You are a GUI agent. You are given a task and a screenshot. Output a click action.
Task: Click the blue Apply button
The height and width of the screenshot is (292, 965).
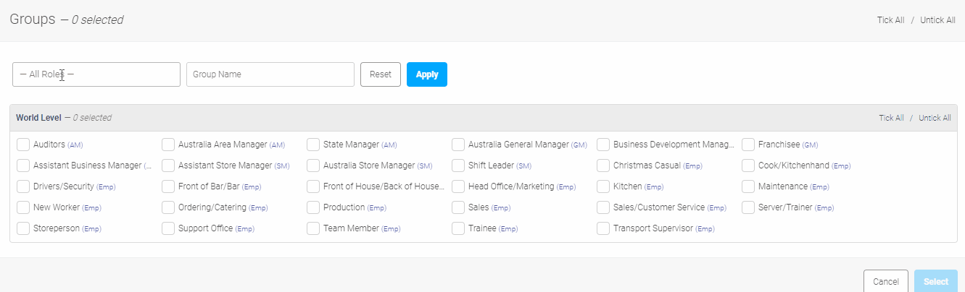tap(427, 74)
